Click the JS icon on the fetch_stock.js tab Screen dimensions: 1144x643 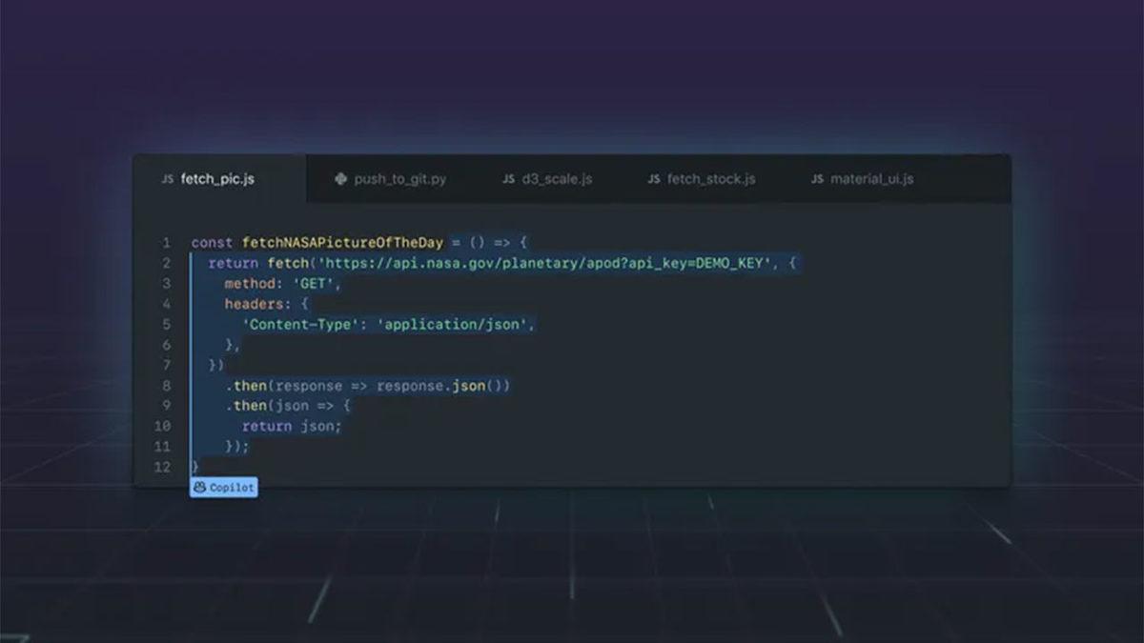click(x=653, y=178)
